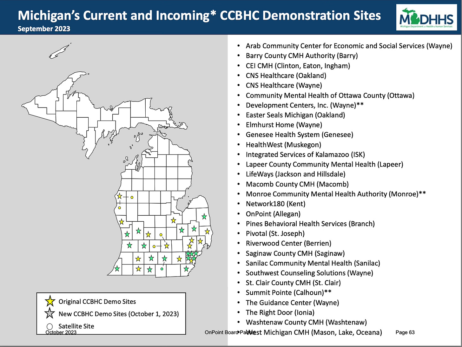The image size is (462, 347).
Task: Click the 'October 2023' footer text
Action: [61, 332]
